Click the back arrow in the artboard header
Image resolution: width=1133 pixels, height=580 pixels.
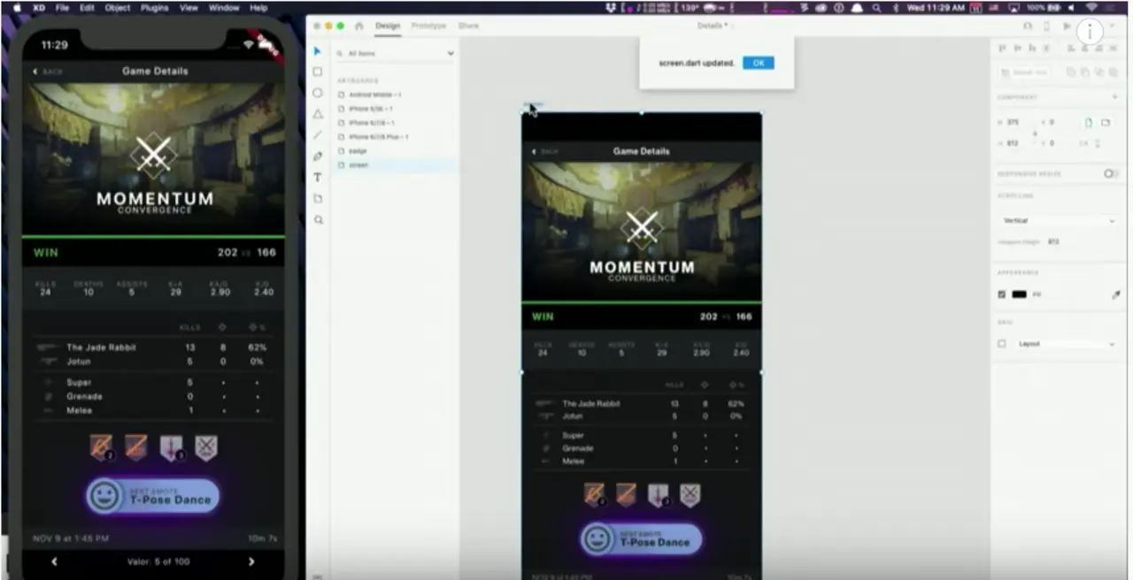[x=534, y=152]
